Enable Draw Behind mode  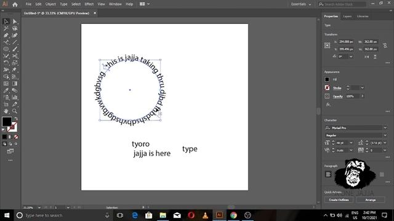[x=10, y=144]
